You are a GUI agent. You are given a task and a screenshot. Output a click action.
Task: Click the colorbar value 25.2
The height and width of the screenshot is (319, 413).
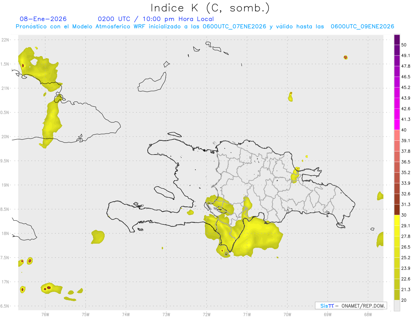coord(406,257)
